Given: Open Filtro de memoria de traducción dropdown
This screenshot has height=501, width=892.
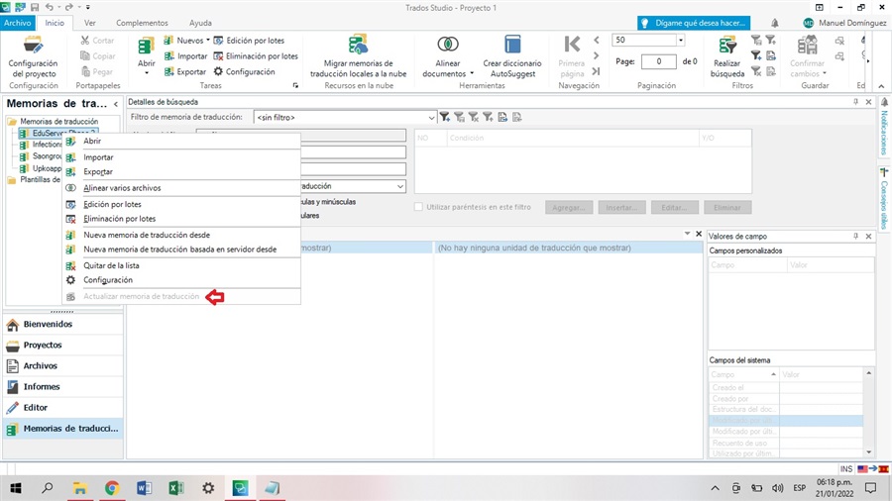Looking at the screenshot, I should click(x=431, y=118).
